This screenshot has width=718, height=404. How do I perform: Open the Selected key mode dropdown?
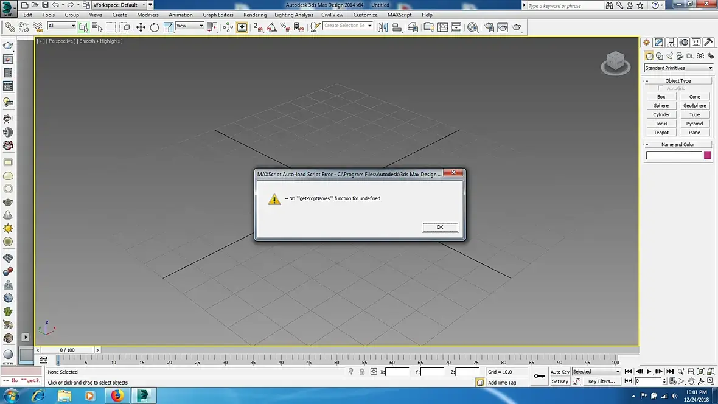click(x=596, y=372)
